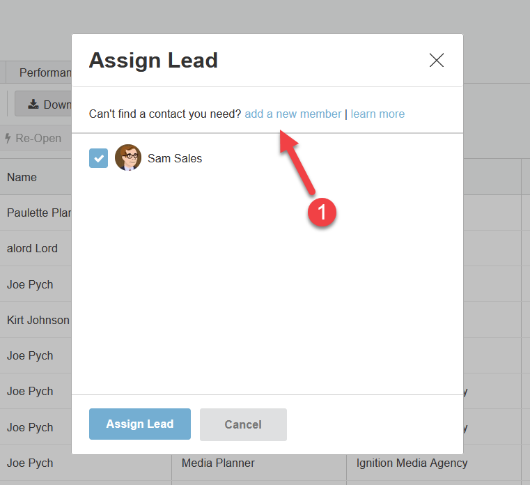Close the Assign Lead dialog
The height and width of the screenshot is (485, 530).
tap(437, 61)
